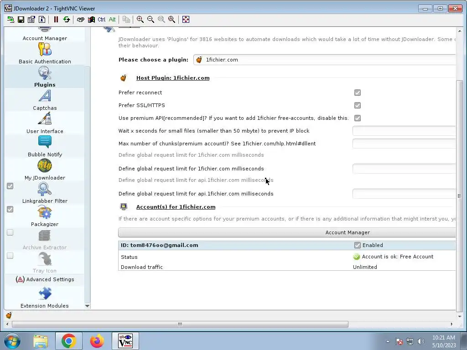Click the 1fichier plugin icon in the status bar
Viewport: 467px width, 350px height.
pyautogui.click(x=9, y=315)
